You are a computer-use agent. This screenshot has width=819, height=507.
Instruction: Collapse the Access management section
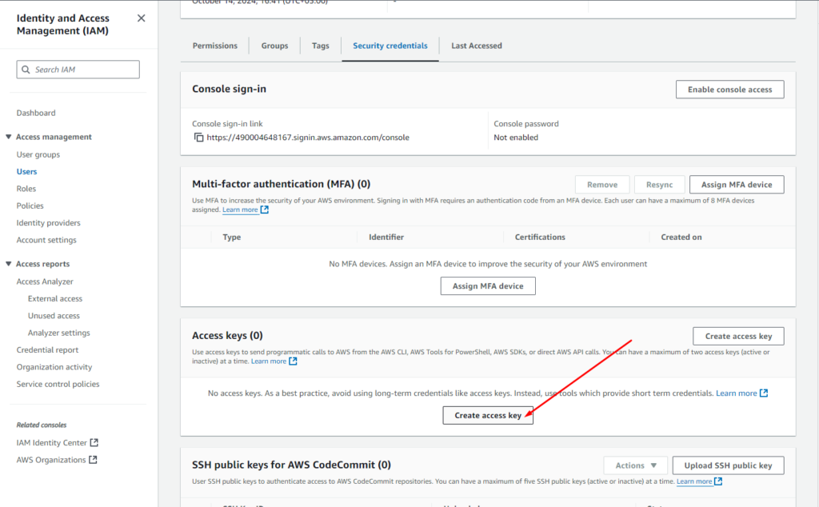[9, 137]
